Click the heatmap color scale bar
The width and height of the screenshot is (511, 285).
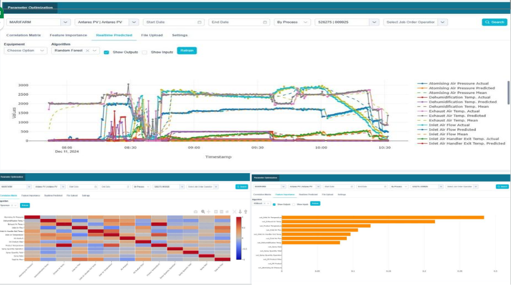click(238, 238)
